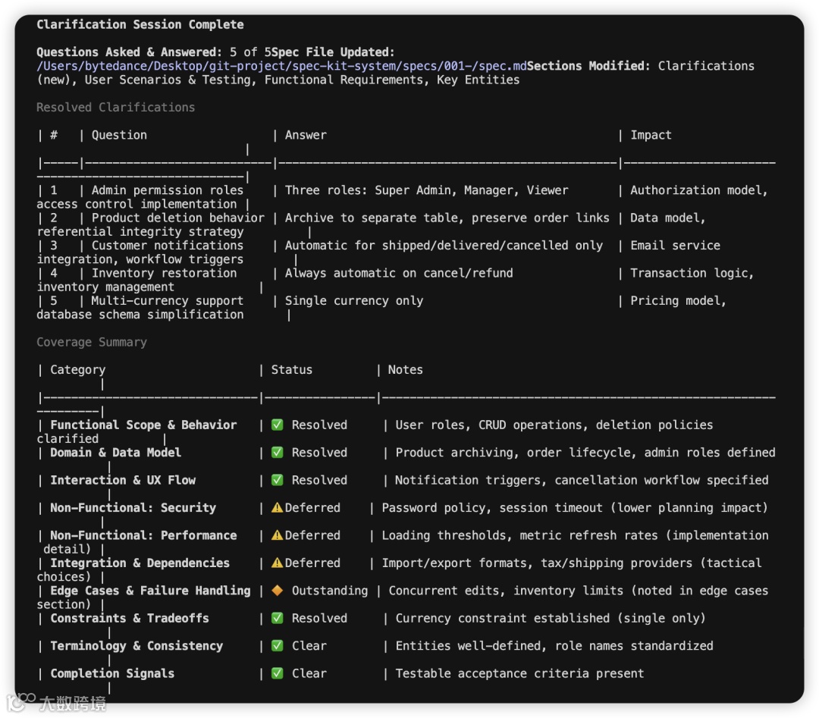Open the spec.md file path link
The height and width of the screenshot is (718, 819).
[x=281, y=66]
